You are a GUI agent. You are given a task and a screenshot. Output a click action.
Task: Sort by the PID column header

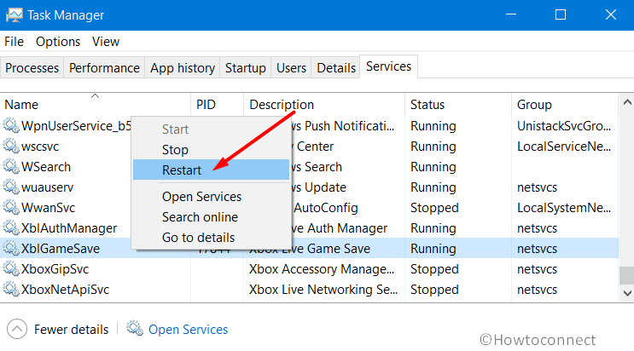pos(217,104)
